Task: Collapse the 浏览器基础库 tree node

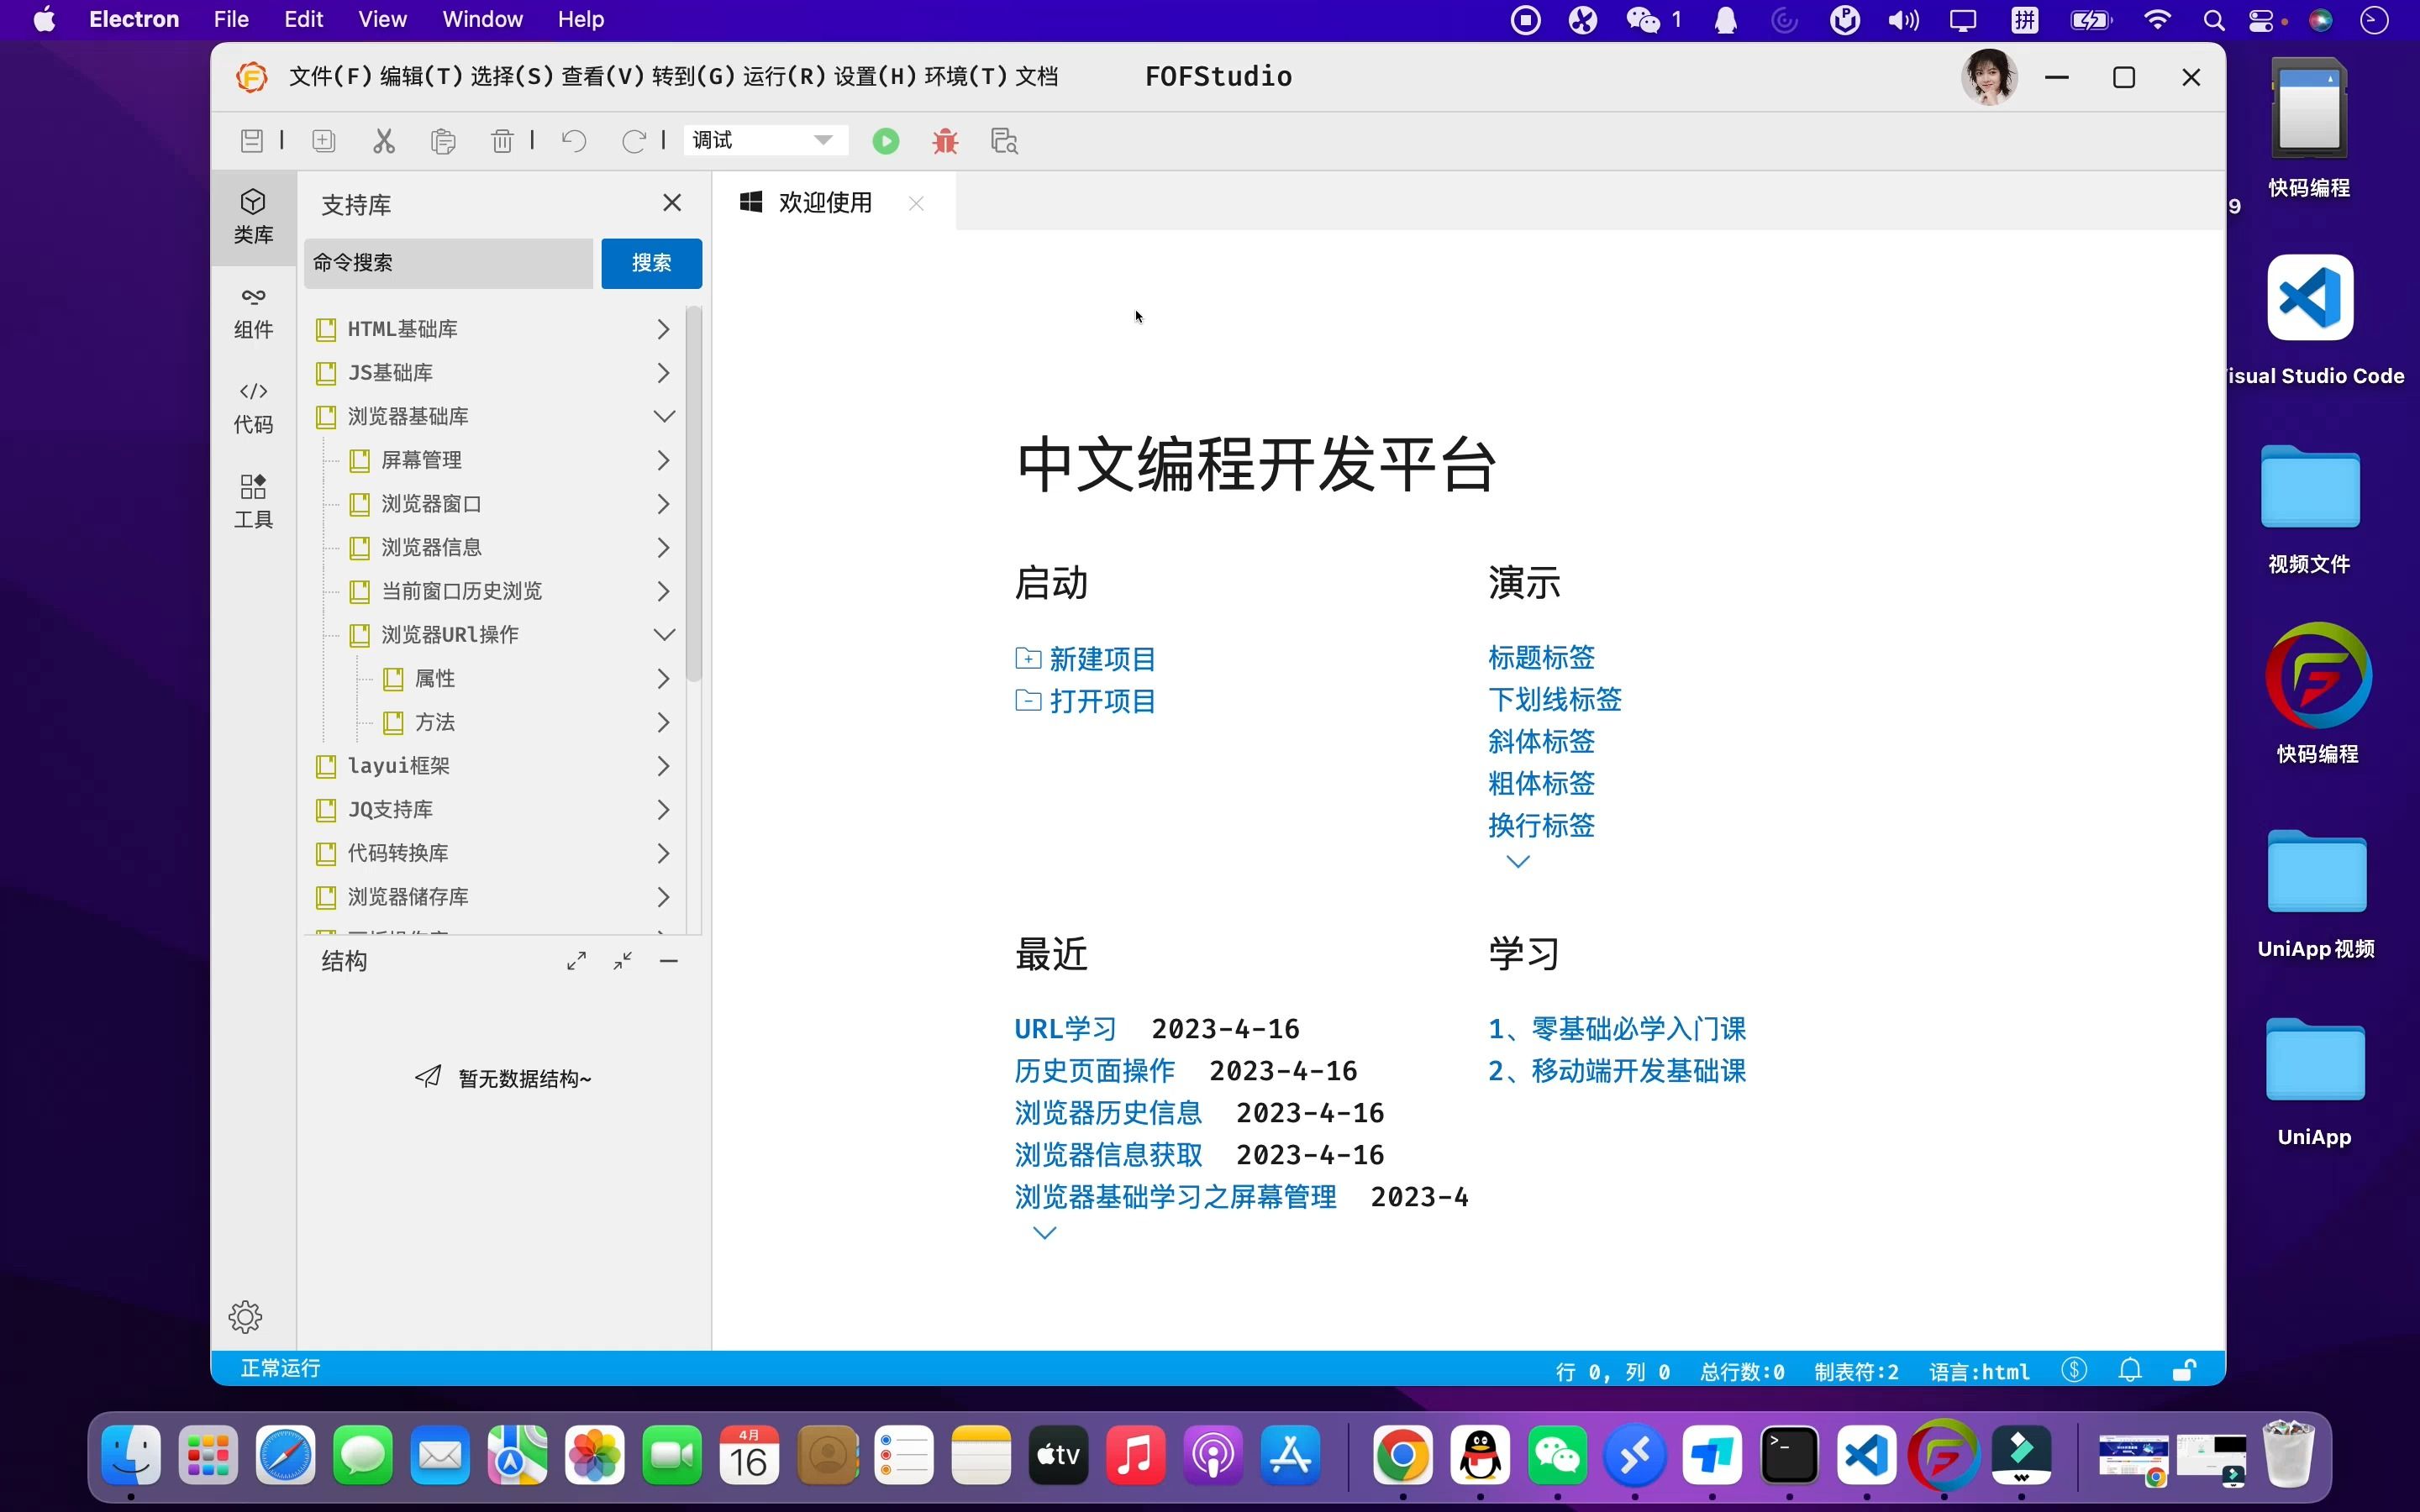Action: click(x=664, y=416)
